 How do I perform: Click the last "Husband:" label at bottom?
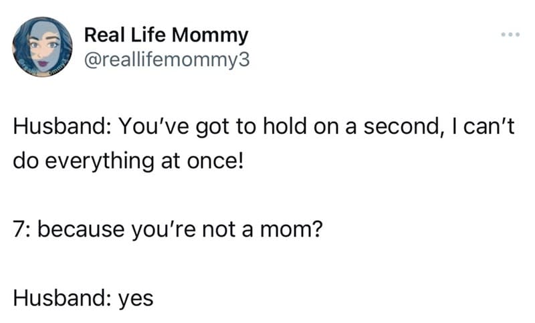(60, 298)
